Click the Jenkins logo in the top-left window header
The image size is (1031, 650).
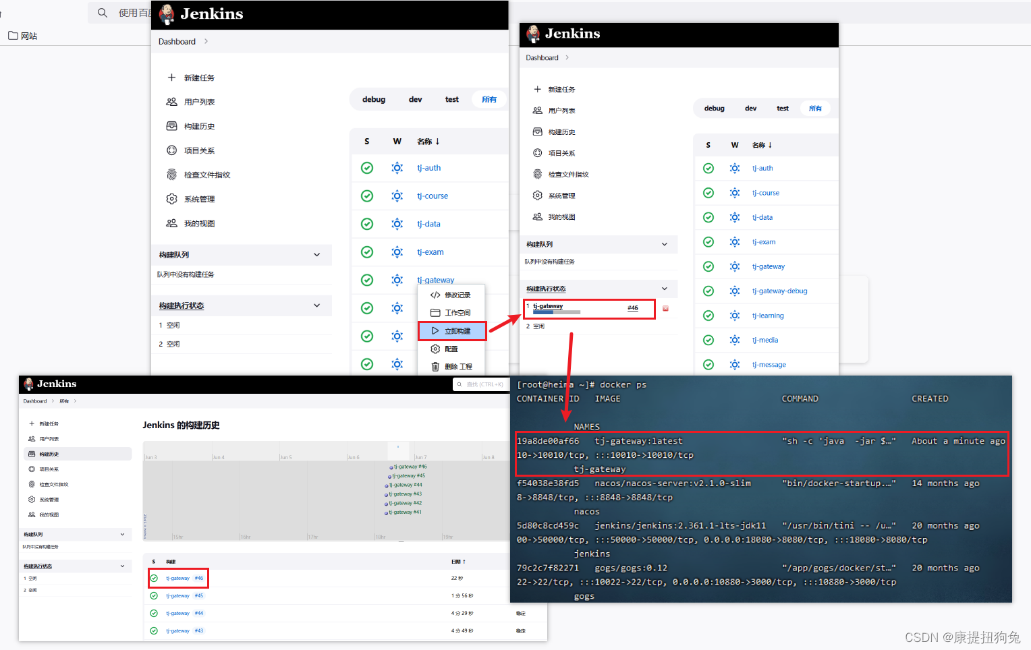pos(201,14)
